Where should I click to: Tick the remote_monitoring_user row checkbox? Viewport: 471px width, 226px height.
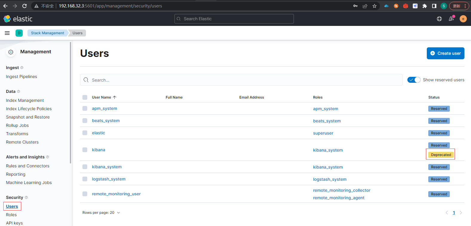pos(85,194)
